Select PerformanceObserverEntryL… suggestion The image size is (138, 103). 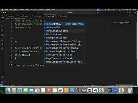click(x=64, y=45)
